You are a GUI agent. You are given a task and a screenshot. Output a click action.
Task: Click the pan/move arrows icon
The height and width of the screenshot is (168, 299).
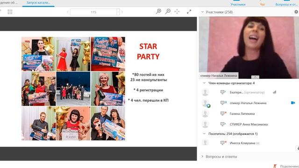[177, 12]
